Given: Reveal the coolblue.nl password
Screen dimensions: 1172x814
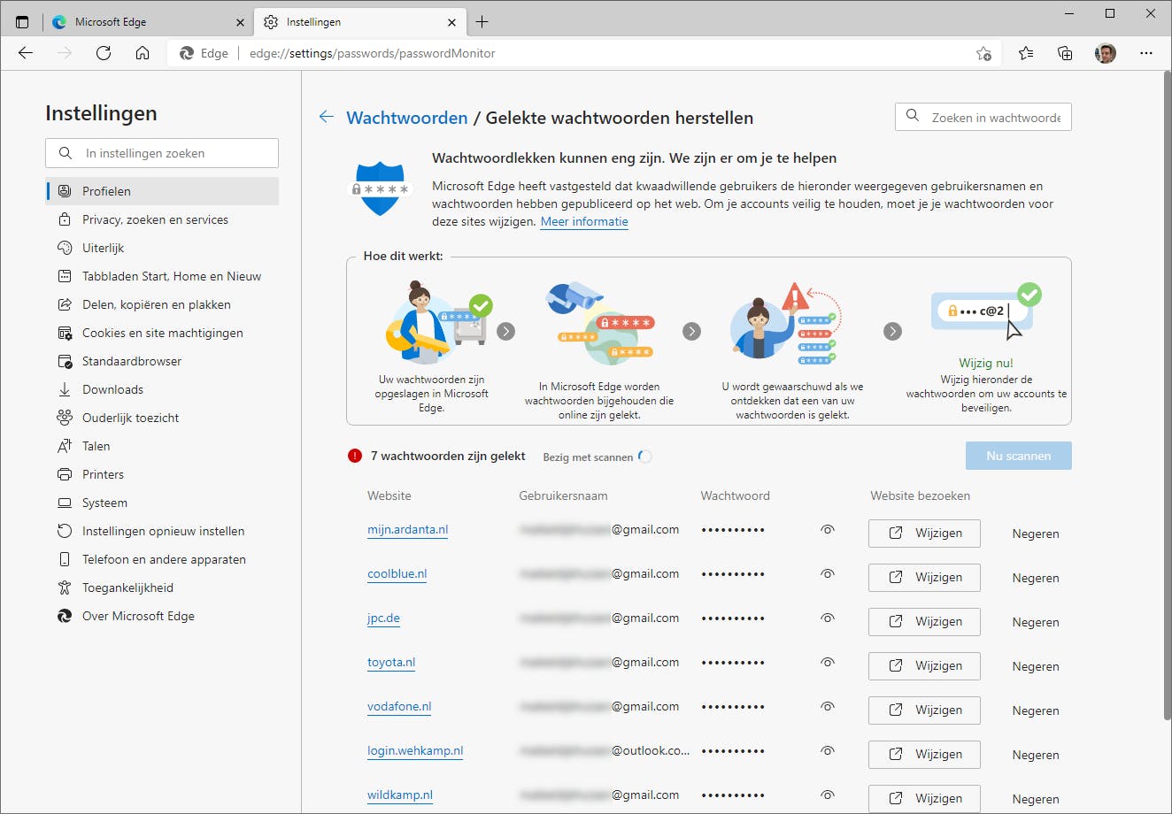Looking at the screenshot, I should (x=828, y=574).
